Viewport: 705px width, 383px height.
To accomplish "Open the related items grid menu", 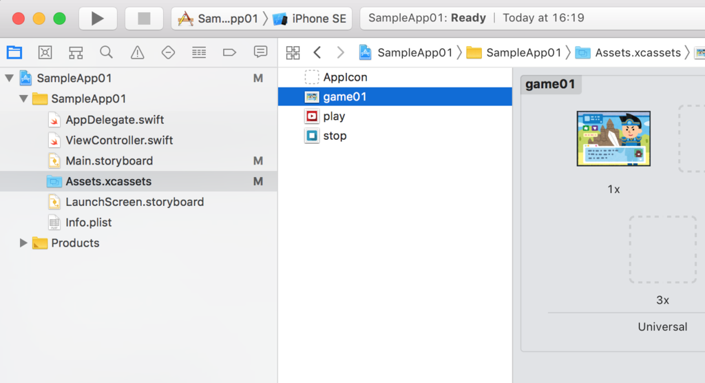I will (293, 52).
